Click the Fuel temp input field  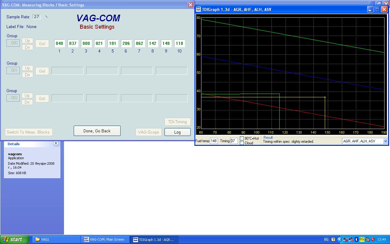214,141
